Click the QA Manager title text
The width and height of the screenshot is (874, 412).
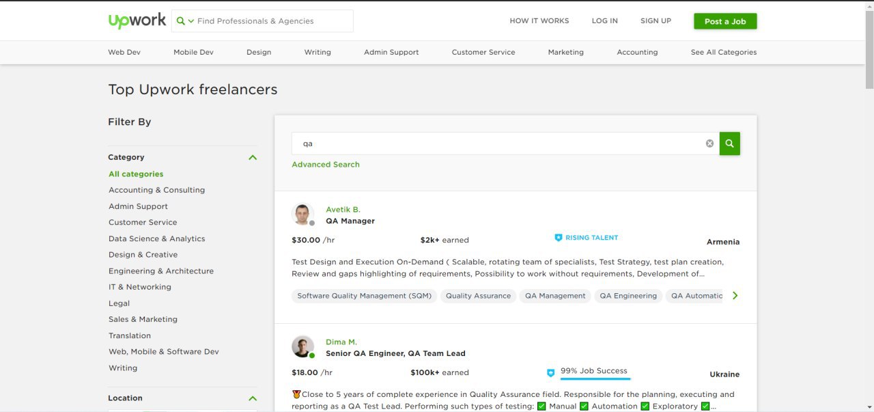(350, 221)
